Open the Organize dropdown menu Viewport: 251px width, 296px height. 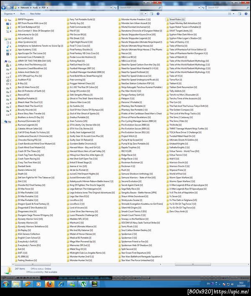pos(10,14)
